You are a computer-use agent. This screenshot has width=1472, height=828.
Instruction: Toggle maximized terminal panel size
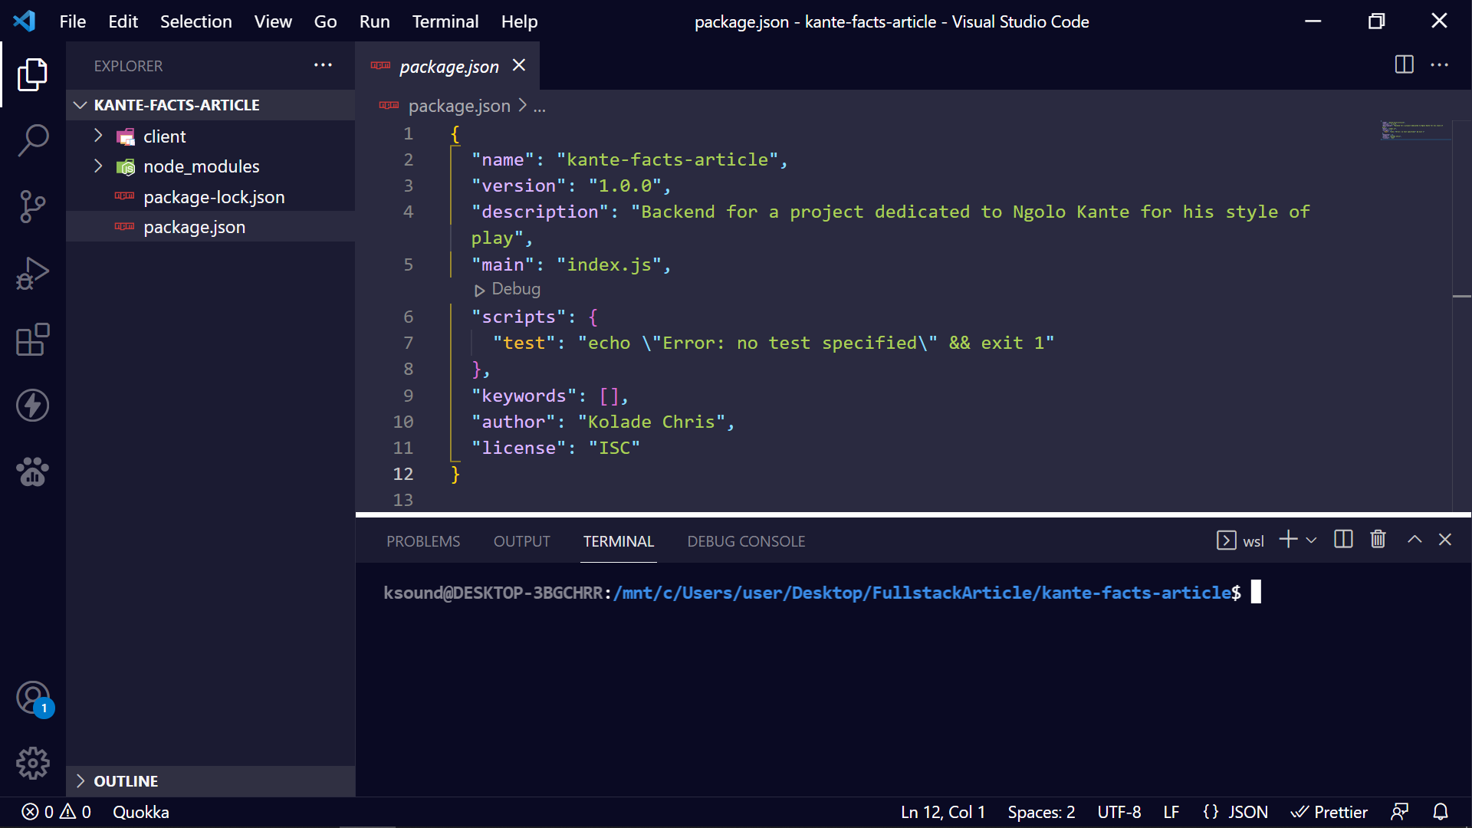[x=1414, y=540]
